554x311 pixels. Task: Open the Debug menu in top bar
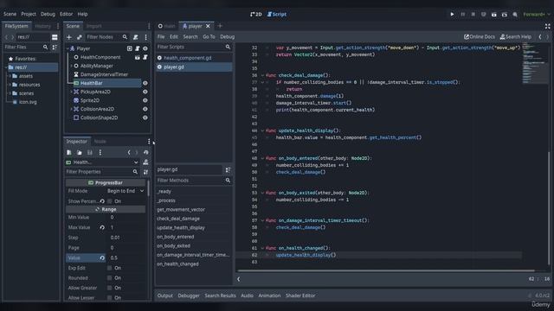48,14
